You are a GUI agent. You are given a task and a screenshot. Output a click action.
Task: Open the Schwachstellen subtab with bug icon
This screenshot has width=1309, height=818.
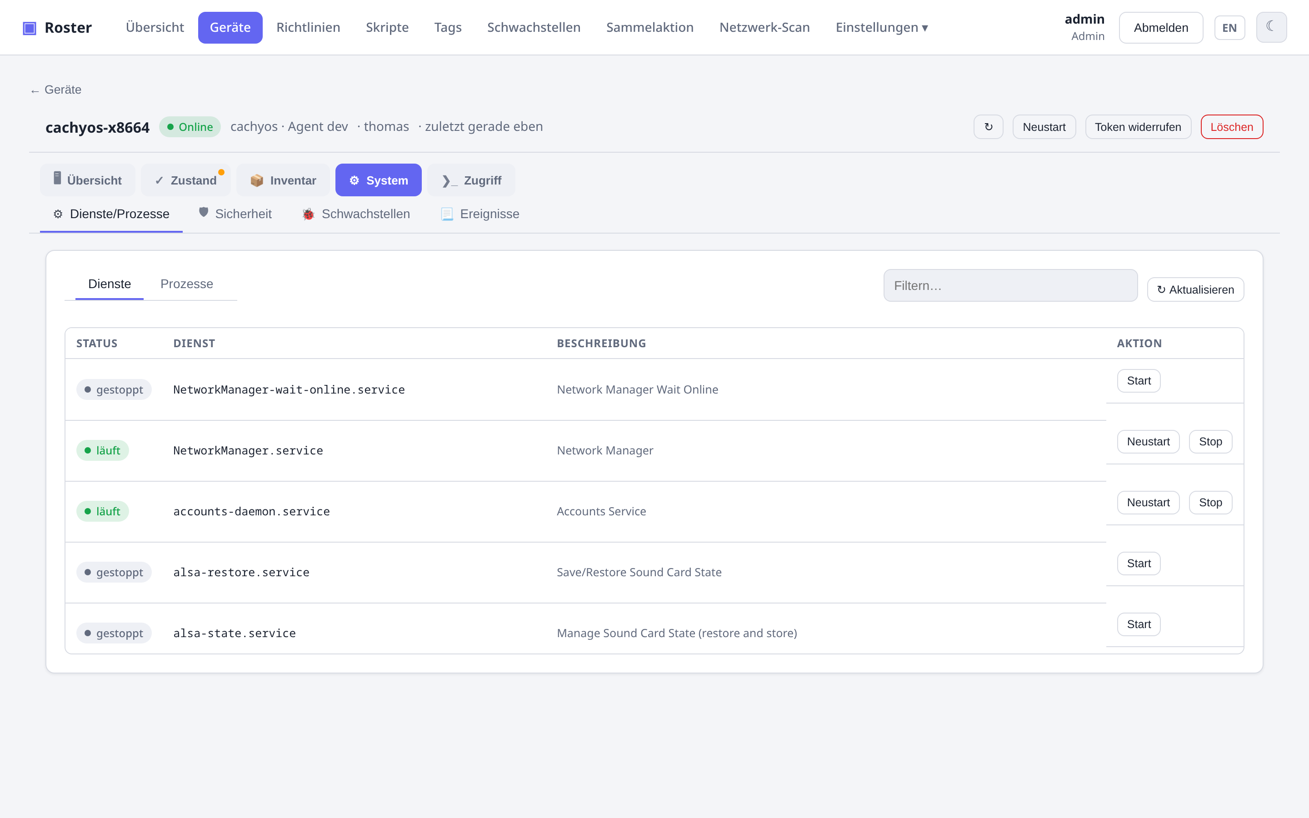coord(356,214)
